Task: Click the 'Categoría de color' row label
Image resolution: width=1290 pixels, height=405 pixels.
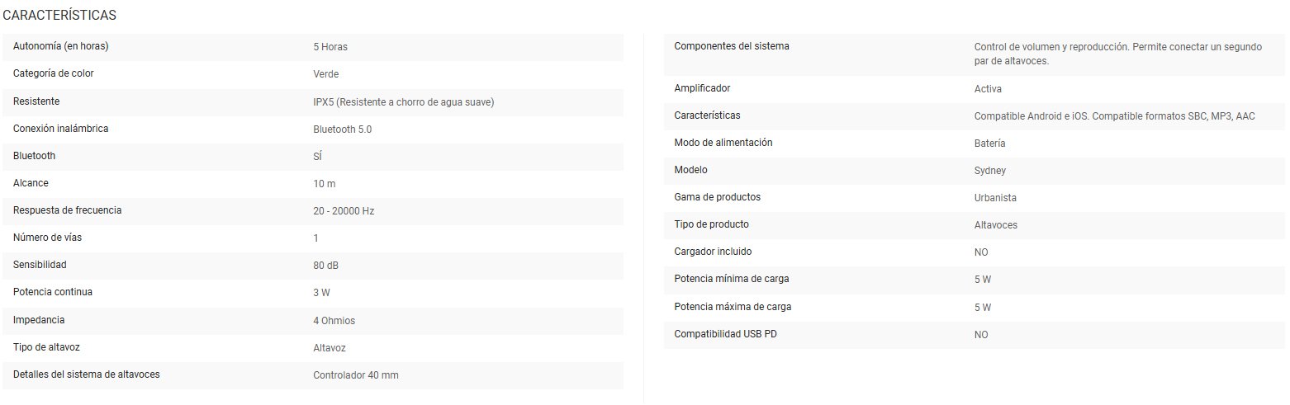Action: [54, 73]
